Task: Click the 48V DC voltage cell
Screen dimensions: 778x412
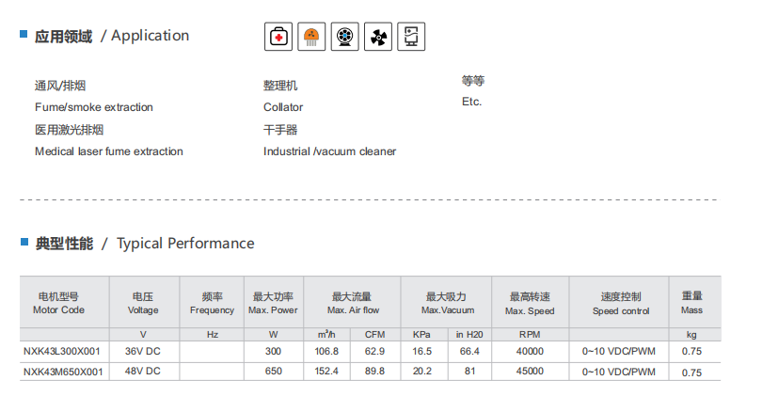Action: tap(143, 372)
